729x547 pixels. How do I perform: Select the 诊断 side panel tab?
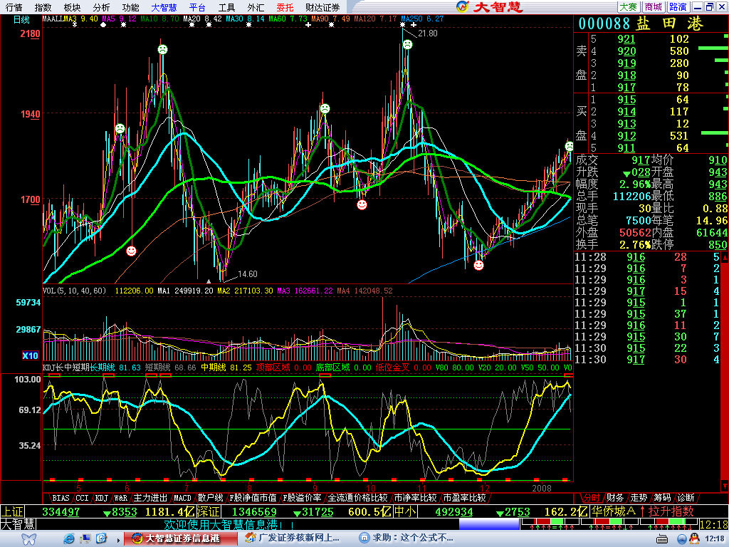(686, 498)
